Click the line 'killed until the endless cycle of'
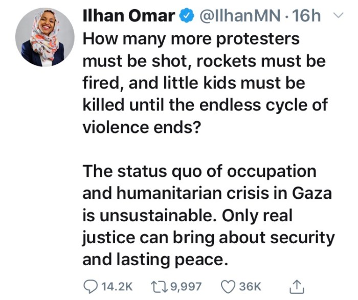 point(203,104)
